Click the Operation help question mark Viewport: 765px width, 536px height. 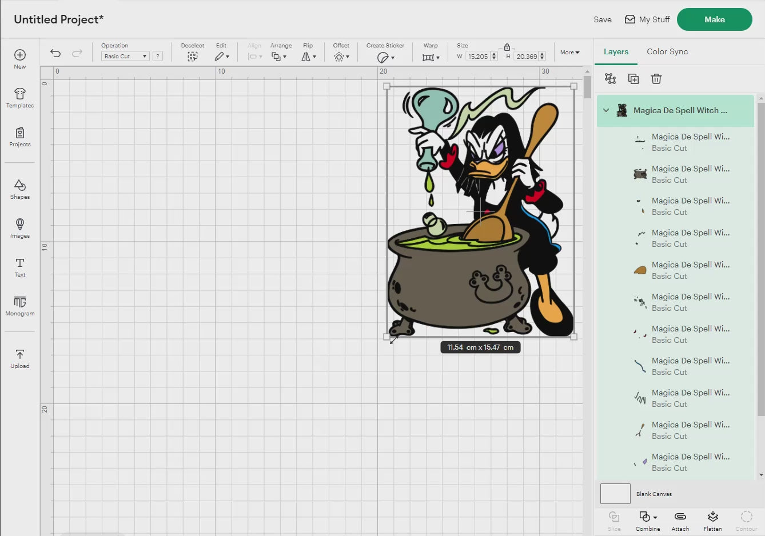click(158, 56)
